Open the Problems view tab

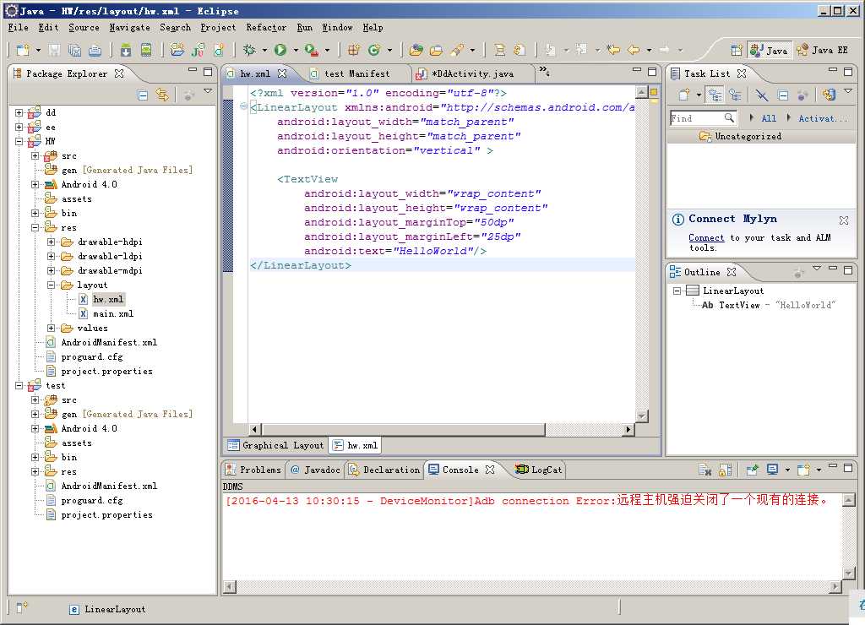[253, 470]
